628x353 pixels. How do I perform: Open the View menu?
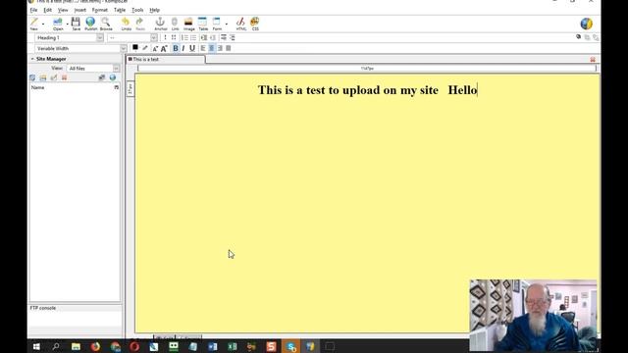[x=63, y=10]
